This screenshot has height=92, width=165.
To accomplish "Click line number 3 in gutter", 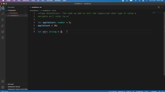I will click(x=34, y=19).
